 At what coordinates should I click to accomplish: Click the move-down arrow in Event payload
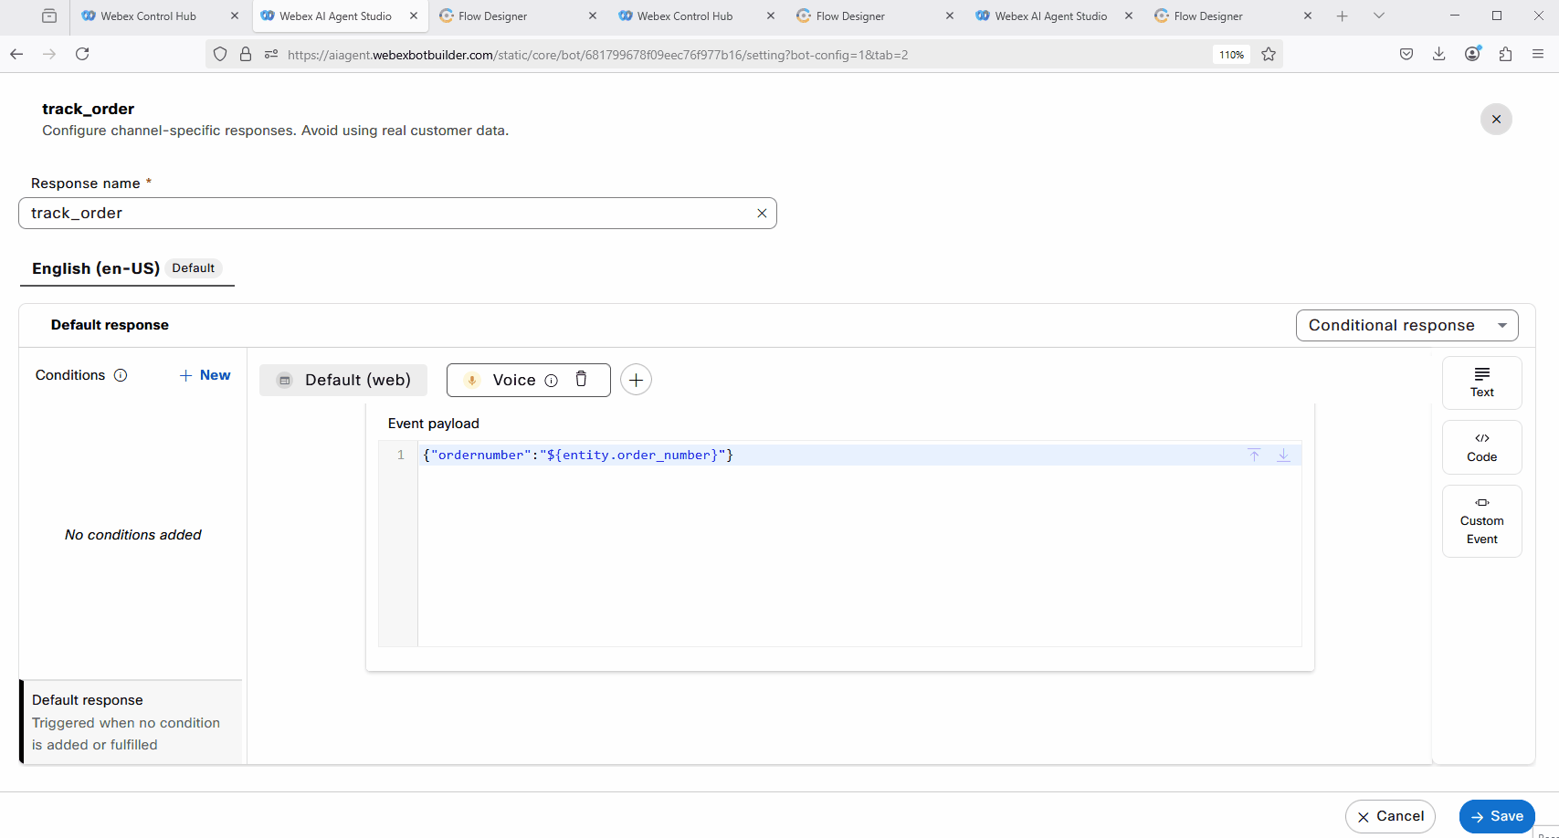(1283, 456)
